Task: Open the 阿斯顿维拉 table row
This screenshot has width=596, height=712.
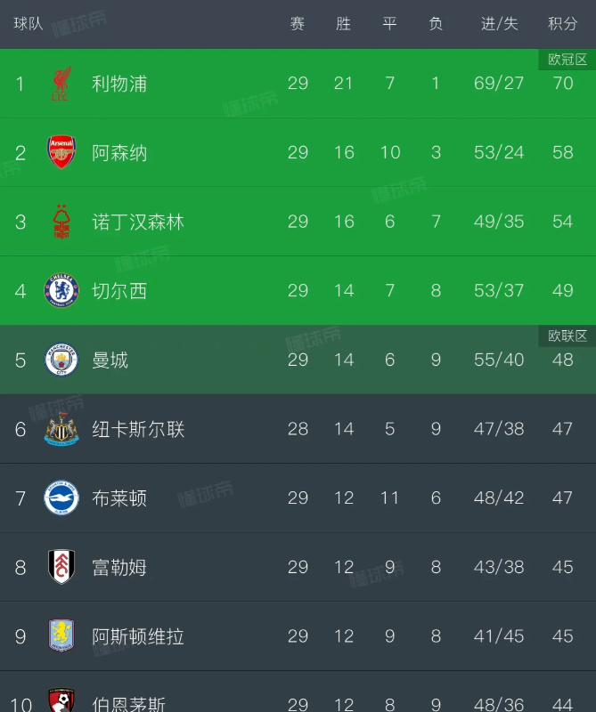Action: (298, 636)
